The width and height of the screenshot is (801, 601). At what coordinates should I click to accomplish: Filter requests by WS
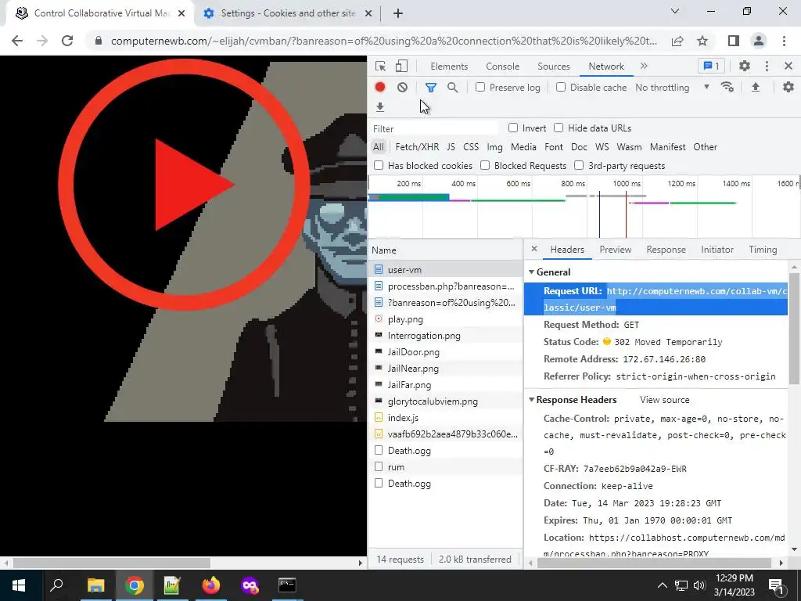coord(602,147)
